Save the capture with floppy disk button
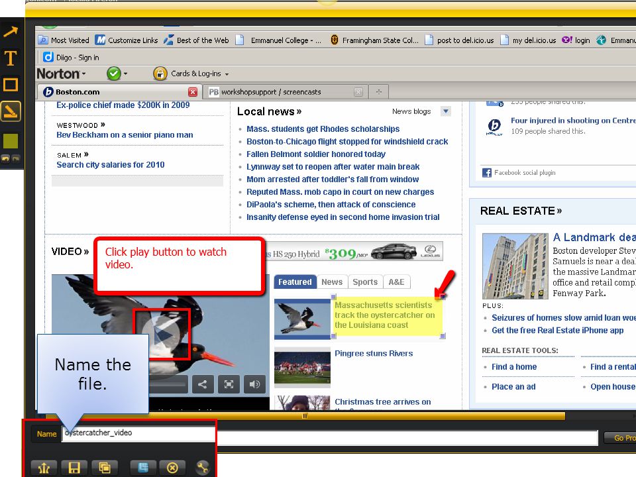The width and height of the screenshot is (636, 477). [74, 468]
